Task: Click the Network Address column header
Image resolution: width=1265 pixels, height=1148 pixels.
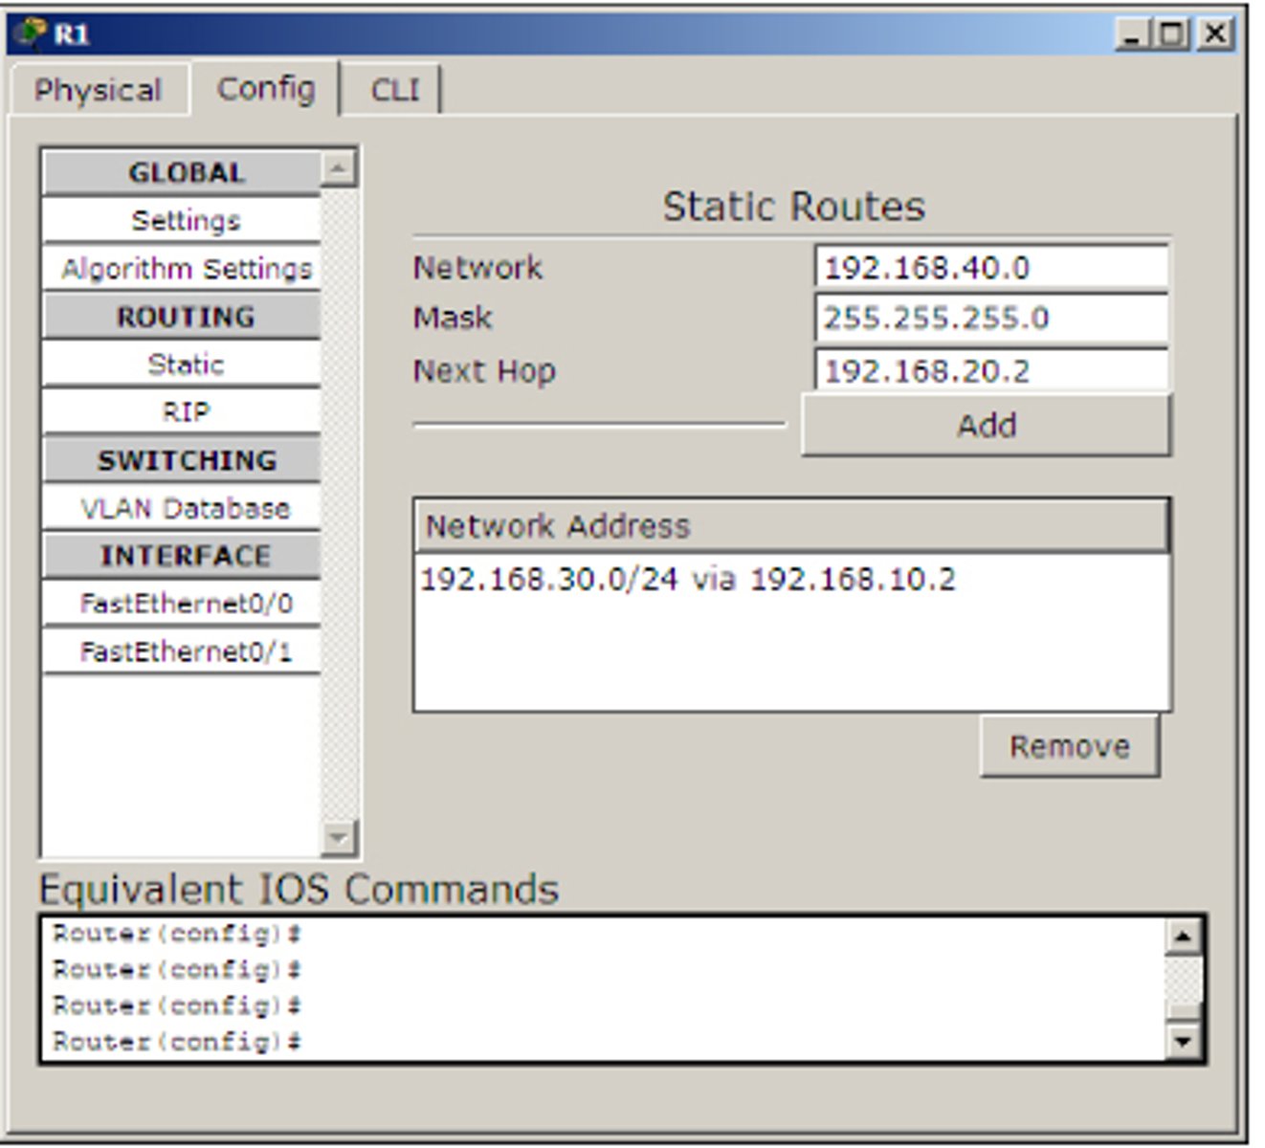Action: [792, 525]
